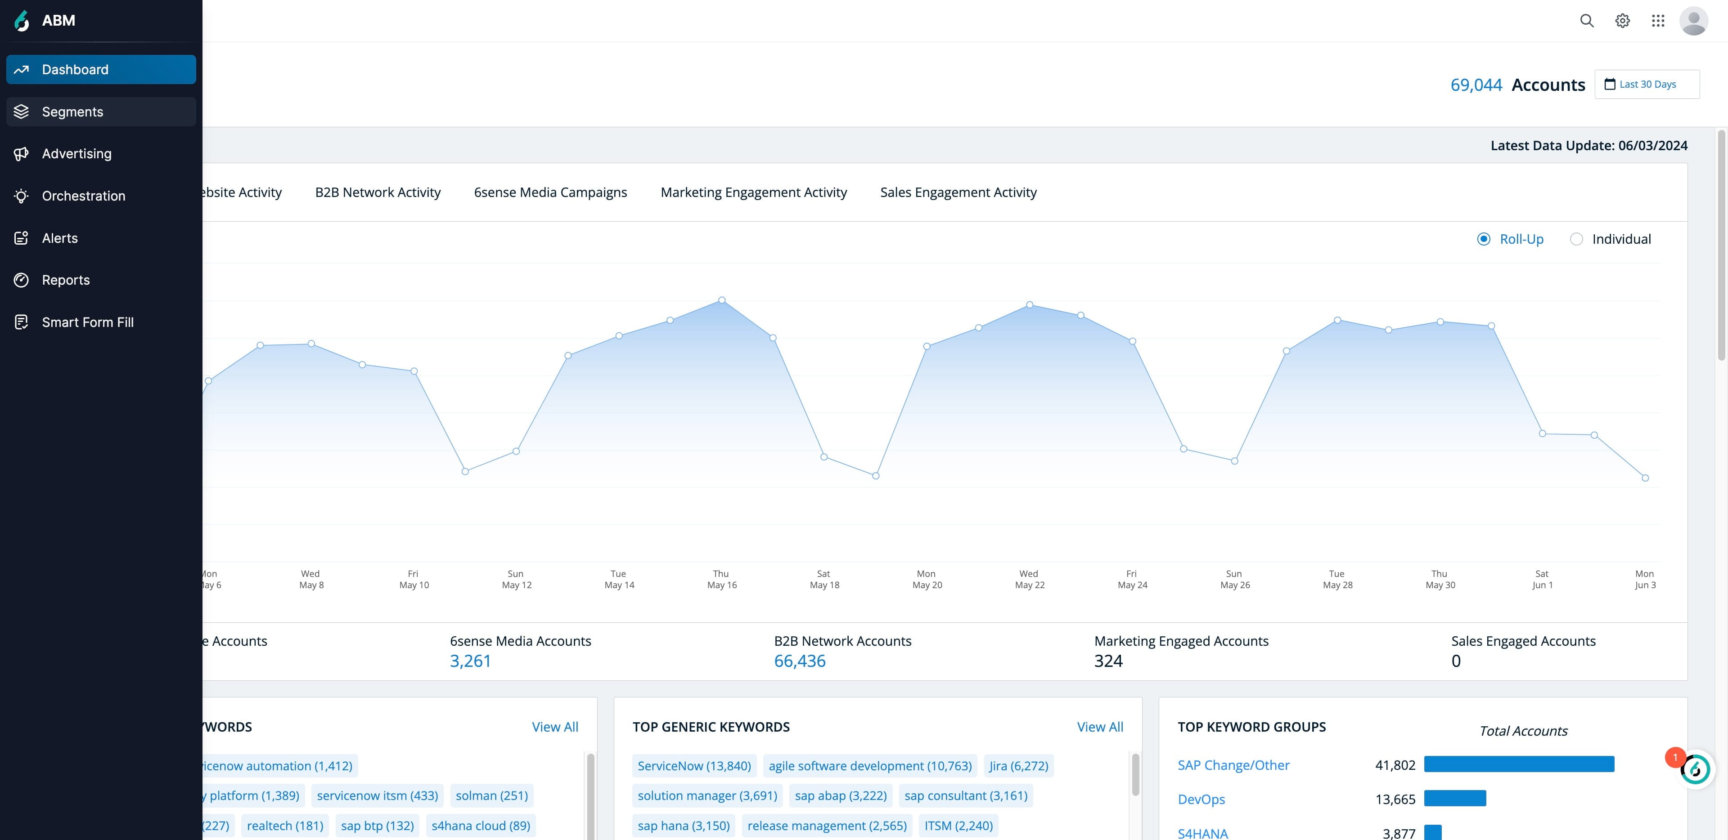Image resolution: width=1728 pixels, height=840 pixels.
Task: Open the Segments layers icon
Action: pyautogui.click(x=22, y=111)
